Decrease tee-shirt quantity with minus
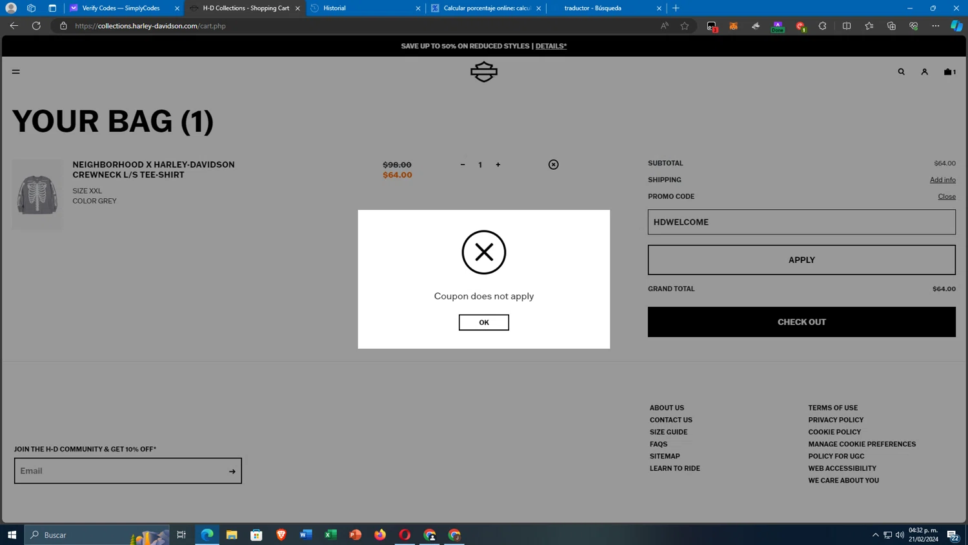Screen dimensions: 968x545 click(463, 165)
